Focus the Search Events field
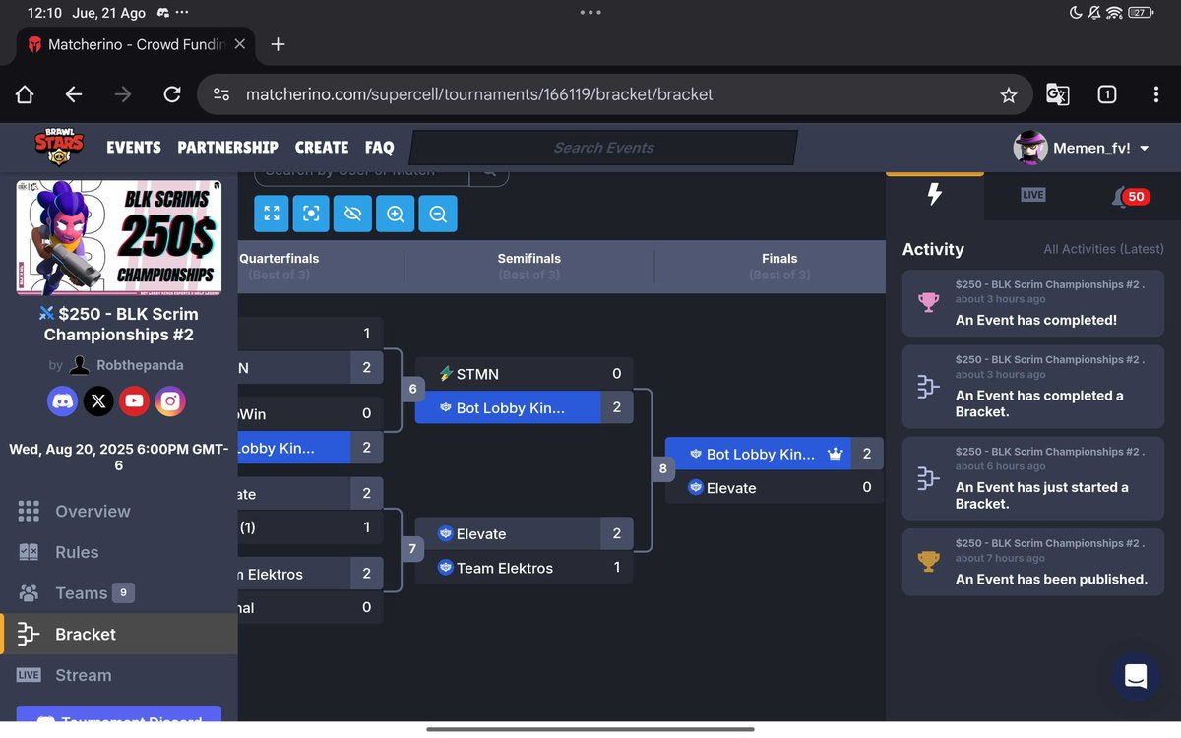Viewport: 1181px width, 738px height. [x=603, y=148]
